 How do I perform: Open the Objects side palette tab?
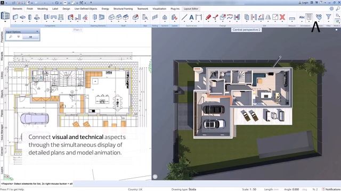pyautogui.click(x=2, y=94)
